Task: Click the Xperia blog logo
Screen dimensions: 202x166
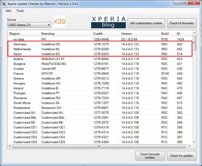Action: coord(109,22)
